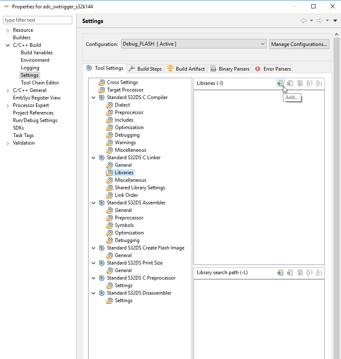Image resolution: width=341 pixels, height=359 pixels.
Task: Click the Back navigation arrow icon
Action: click(x=304, y=20)
